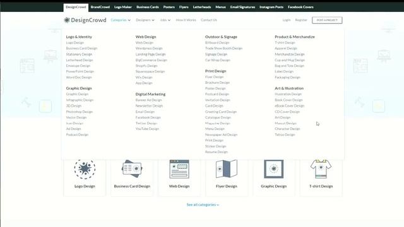Open Logo Maker in top bar

point(123,7)
